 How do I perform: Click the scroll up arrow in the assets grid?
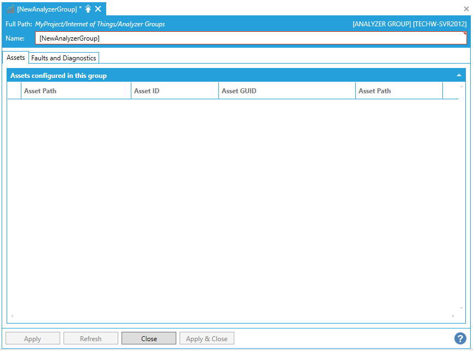tap(462, 87)
